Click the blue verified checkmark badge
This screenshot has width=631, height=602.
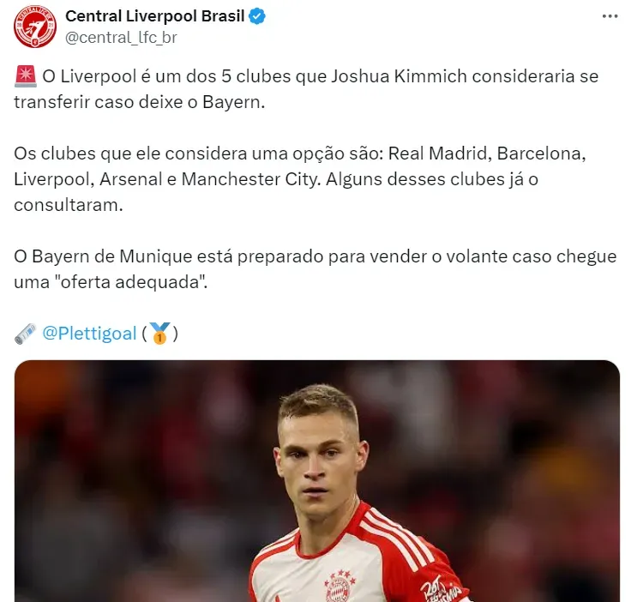point(256,16)
